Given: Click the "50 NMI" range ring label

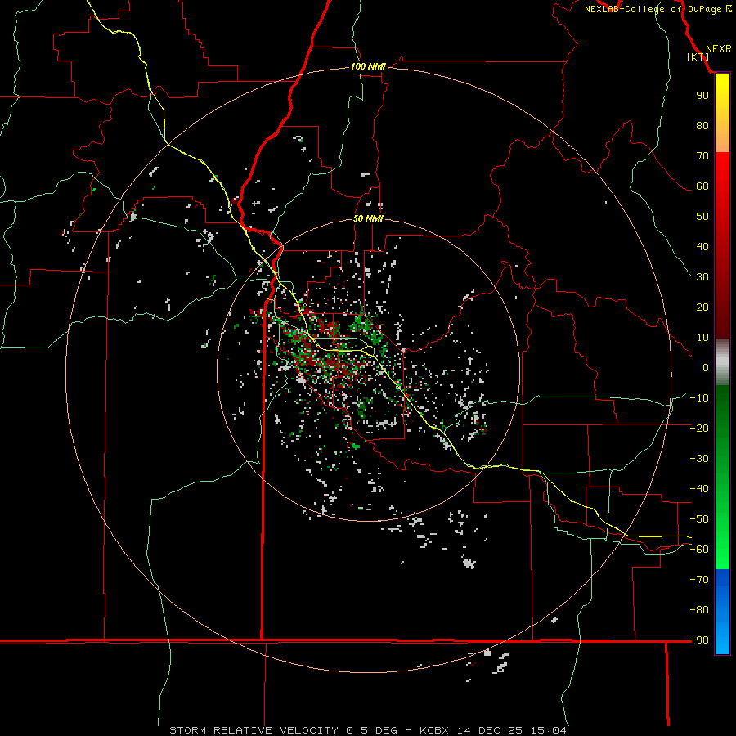Looking at the screenshot, I should [368, 218].
